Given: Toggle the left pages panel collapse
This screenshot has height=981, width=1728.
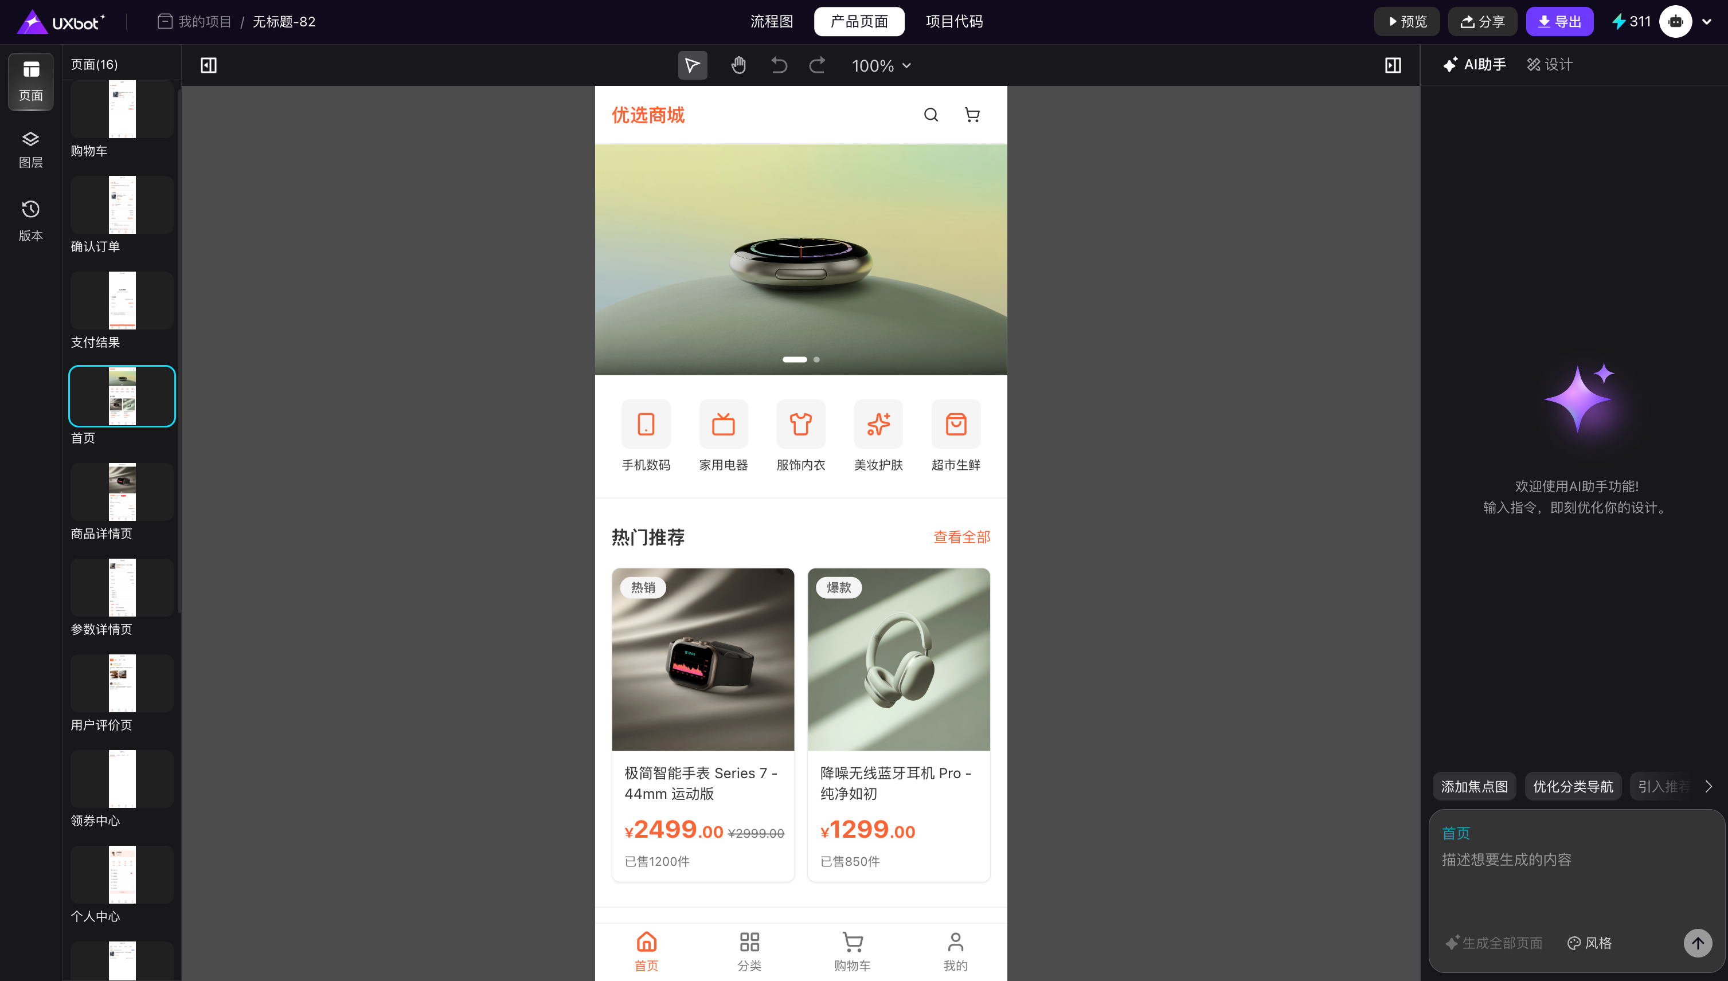Looking at the screenshot, I should click(x=208, y=65).
